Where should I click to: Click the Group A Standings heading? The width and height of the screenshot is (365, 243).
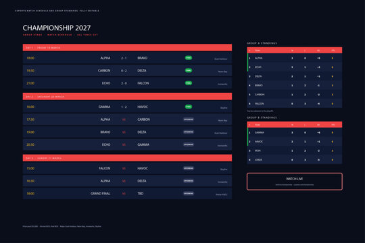[x=262, y=43]
